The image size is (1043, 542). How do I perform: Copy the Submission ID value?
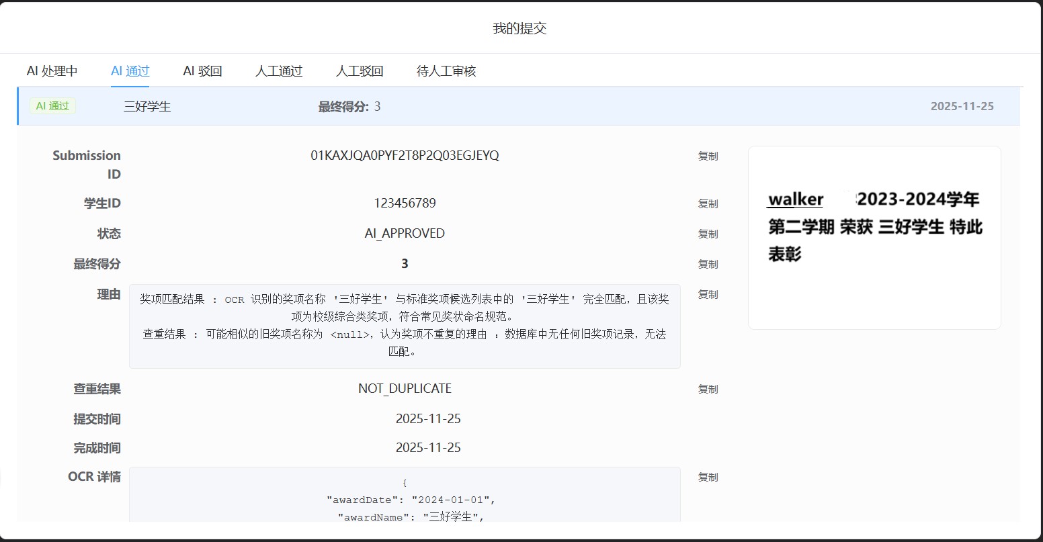tap(708, 156)
